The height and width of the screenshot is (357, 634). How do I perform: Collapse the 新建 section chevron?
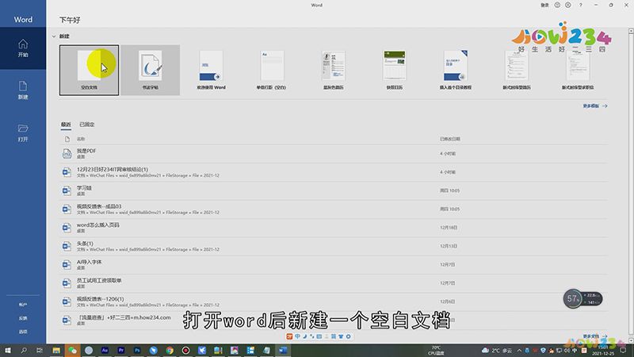tap(54, 36)
